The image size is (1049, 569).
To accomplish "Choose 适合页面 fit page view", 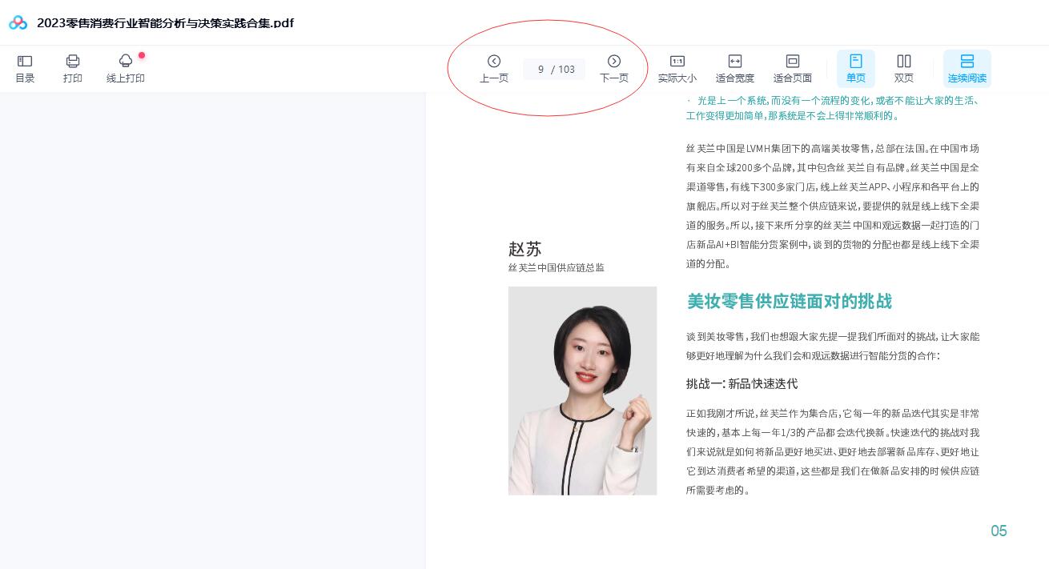I will (x=792, y=68).
